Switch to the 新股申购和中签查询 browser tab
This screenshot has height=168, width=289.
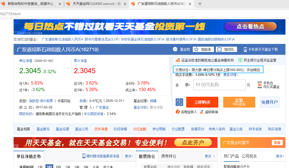[x=31, y=4]
